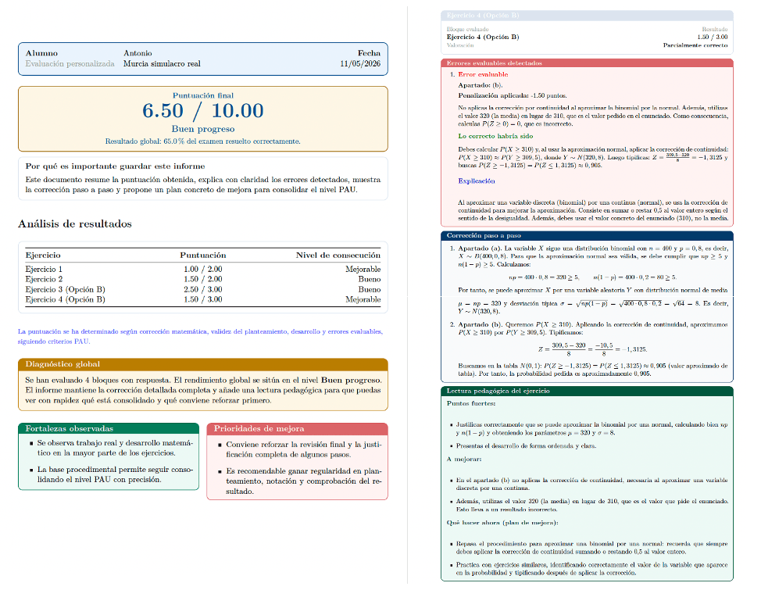Viewport: 761px width, 608px height.
Task: Click the 'Ejercicio 1' table row
Action: (x=203, y=269)
